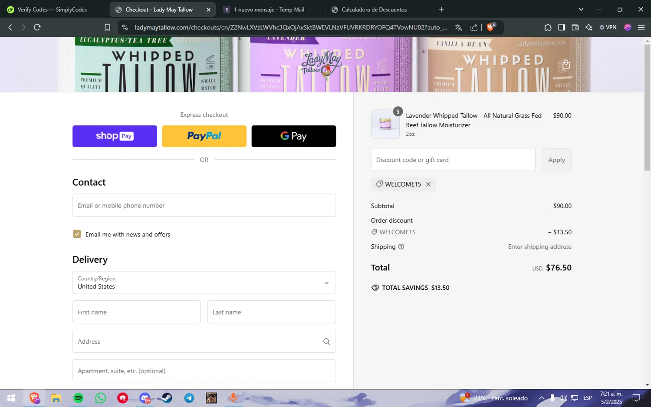The image size is (651, 407).
Task: Open WhatsApp from taskbar
Action: (x=100, y=398)
